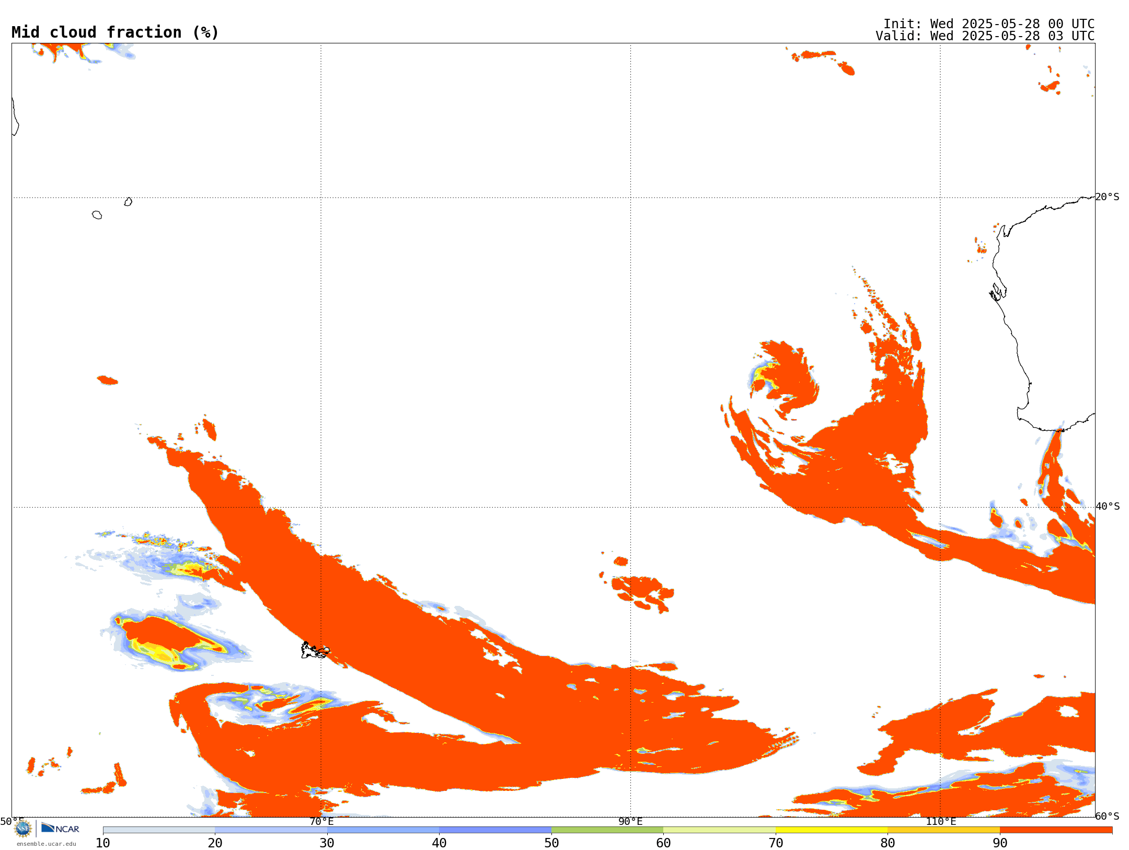Click the Init date and time line

click(x=989, y=24)
